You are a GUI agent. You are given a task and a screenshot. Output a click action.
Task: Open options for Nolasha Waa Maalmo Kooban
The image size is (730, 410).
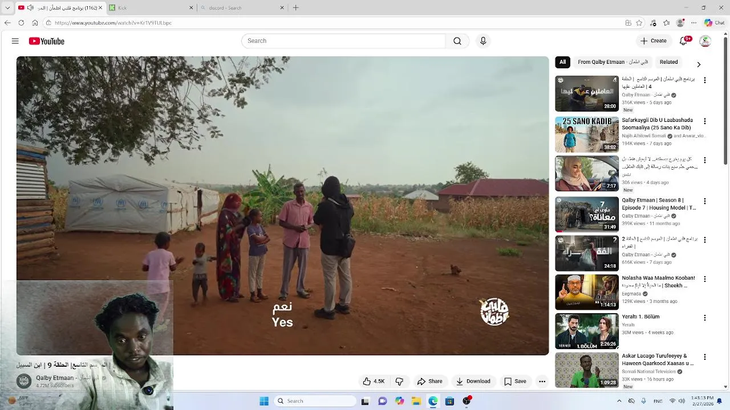pos(705,279)
